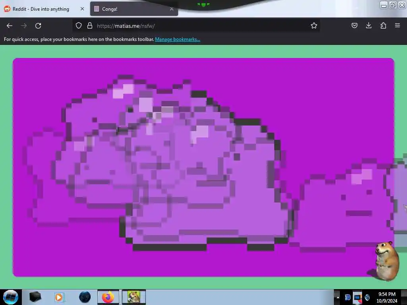Viewport: 407px width, 305px height.
Task: Go back to the previous page
Action: 10,26
